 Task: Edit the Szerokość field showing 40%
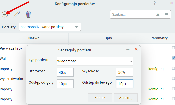click(x=65, y=72)
